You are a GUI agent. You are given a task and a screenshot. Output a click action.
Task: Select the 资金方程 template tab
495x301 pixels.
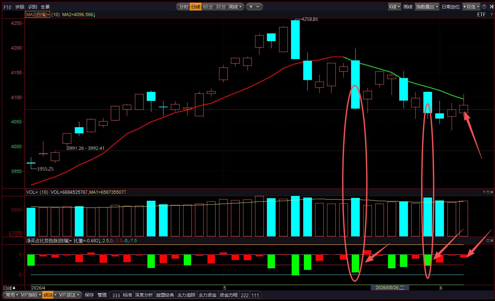click(229, 295)
